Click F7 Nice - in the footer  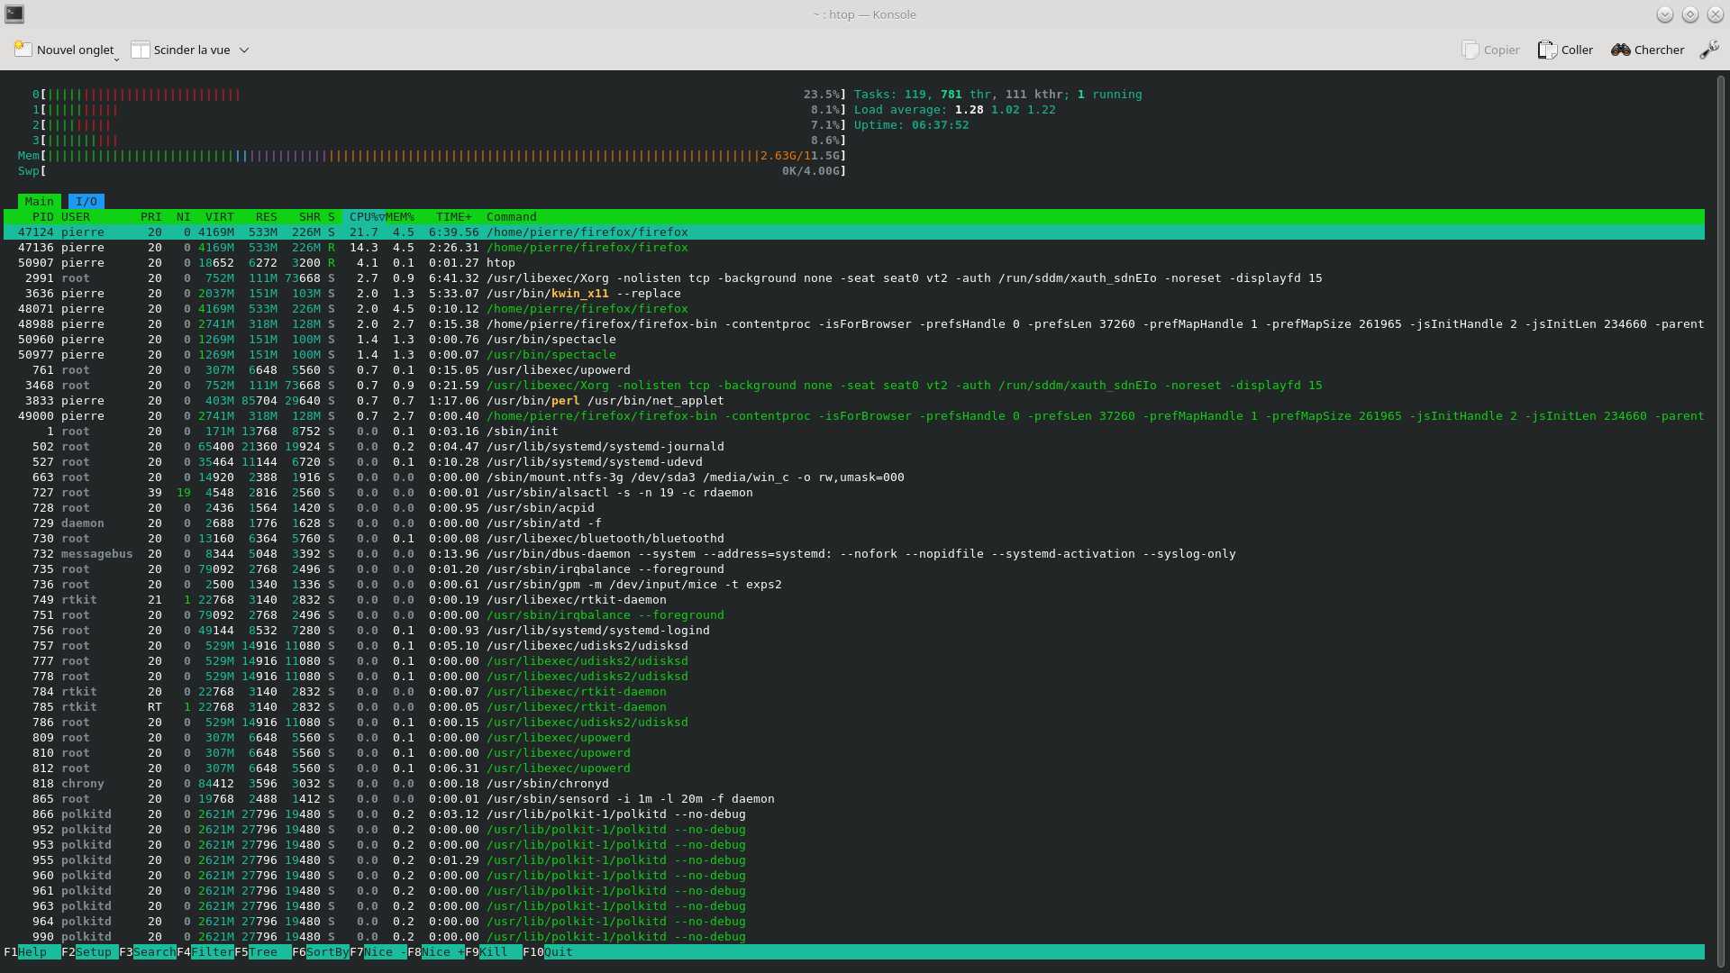(378, 951)
